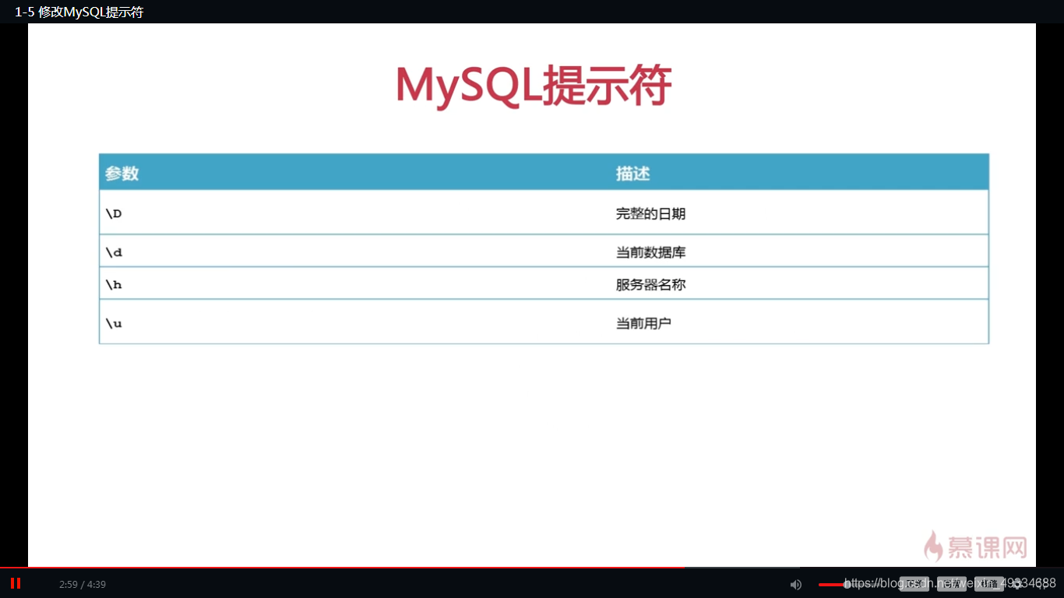Screen dimensions: 1064x598
Task: Click the 当前用户 description cell
Action: click(643, 323)
